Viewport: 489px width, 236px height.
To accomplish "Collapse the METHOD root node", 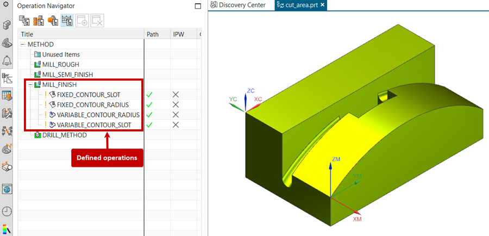I will (x=22, y=45).
